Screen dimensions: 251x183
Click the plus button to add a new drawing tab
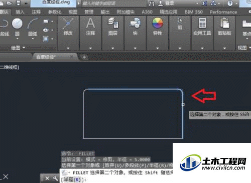[84, 57]
